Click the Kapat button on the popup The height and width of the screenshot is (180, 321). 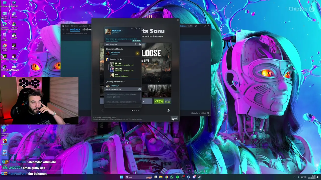[x=175, y=118]
